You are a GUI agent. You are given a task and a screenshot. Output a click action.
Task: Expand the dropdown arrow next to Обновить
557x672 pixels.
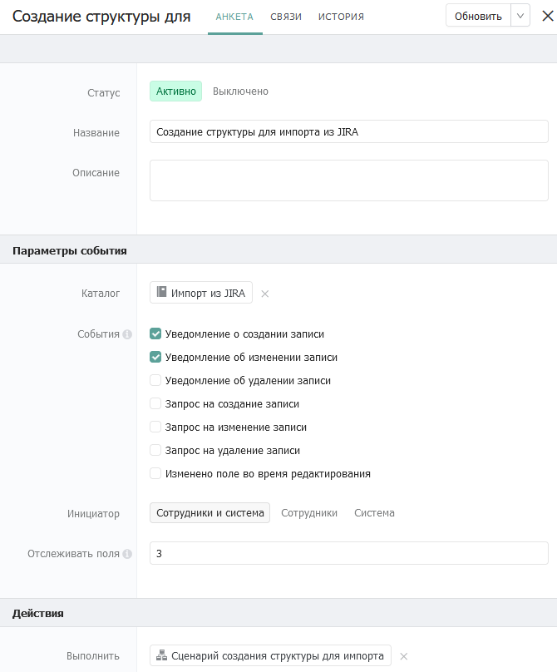520,16
